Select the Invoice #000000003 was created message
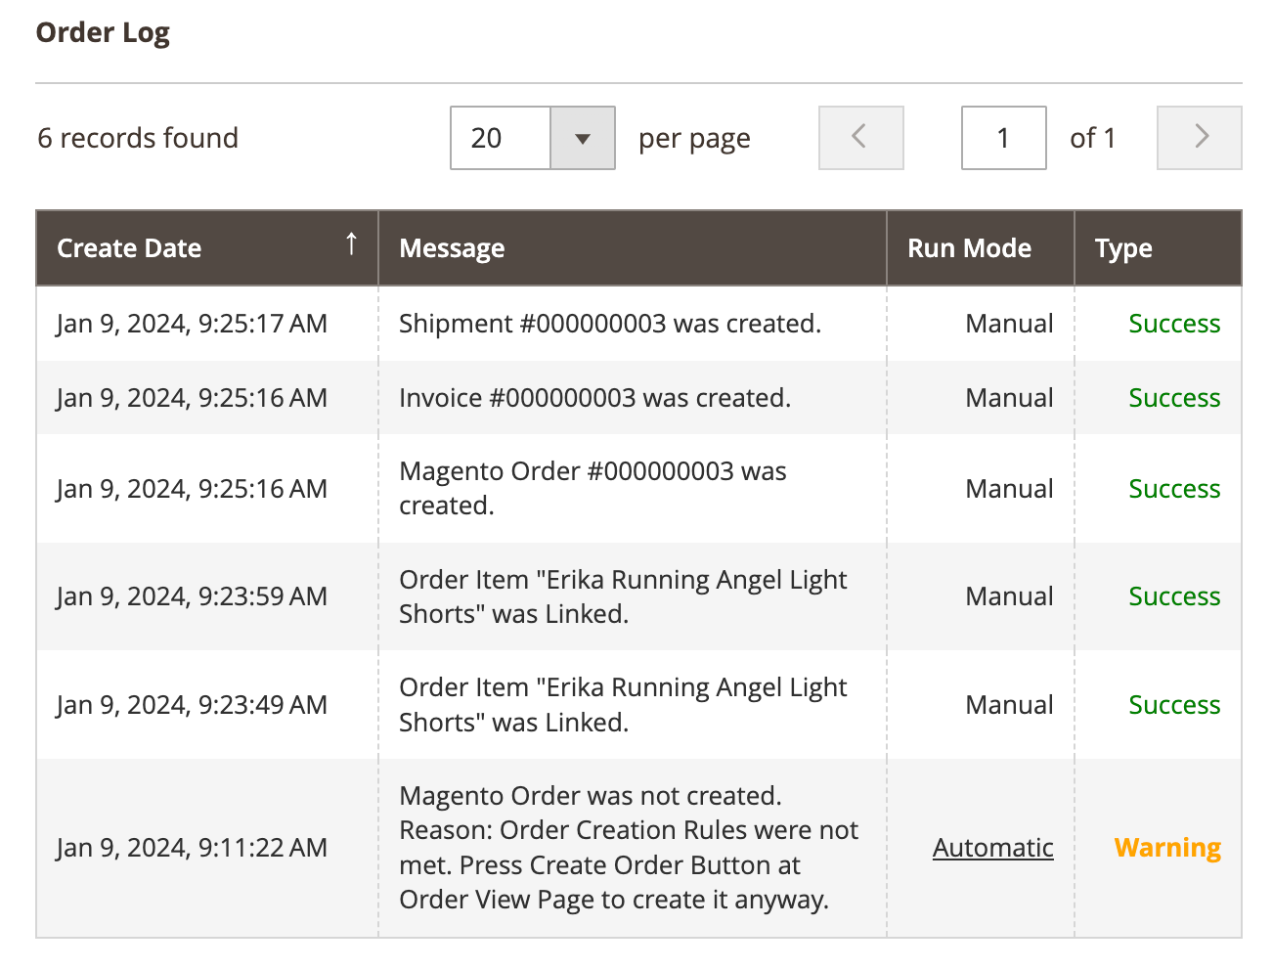This screenshot has height=970, width=1273. 594,398
